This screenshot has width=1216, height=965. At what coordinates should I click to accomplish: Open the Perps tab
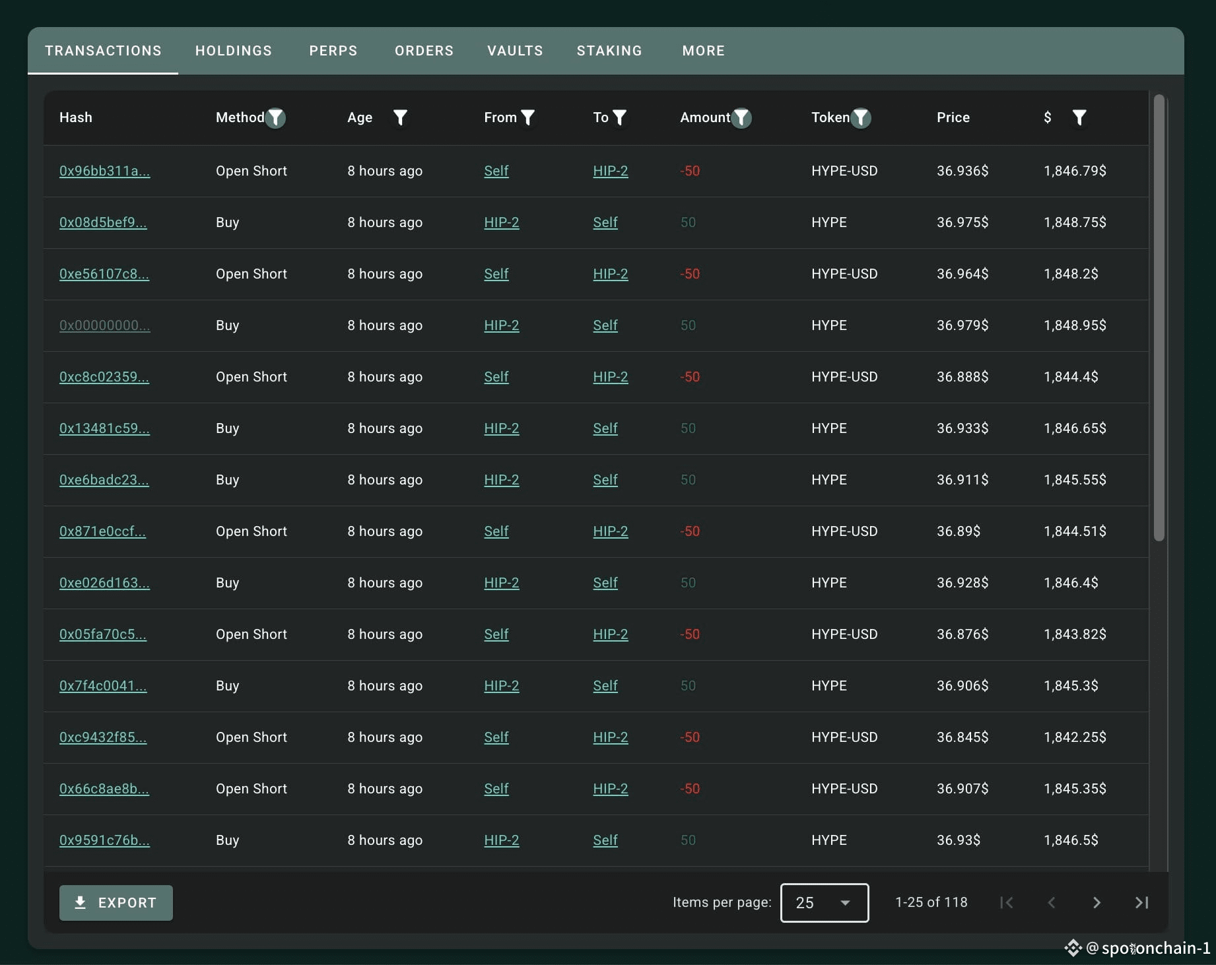coord(333,51)
